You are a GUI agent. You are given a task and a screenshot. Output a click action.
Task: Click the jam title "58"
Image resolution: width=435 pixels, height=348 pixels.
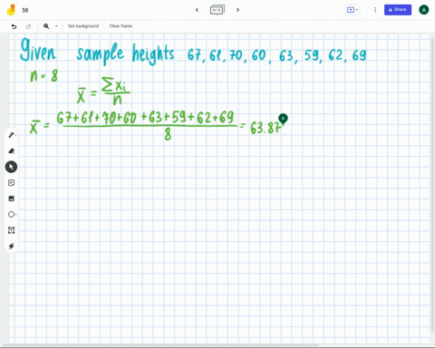click(x=25, y=10)
